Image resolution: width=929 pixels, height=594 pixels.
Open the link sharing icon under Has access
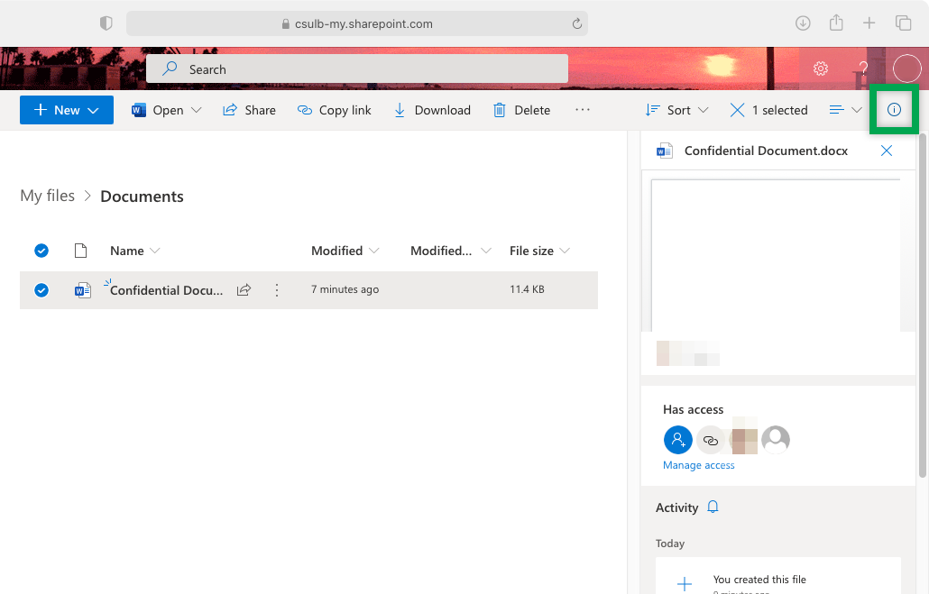click(x=711, y=440)
